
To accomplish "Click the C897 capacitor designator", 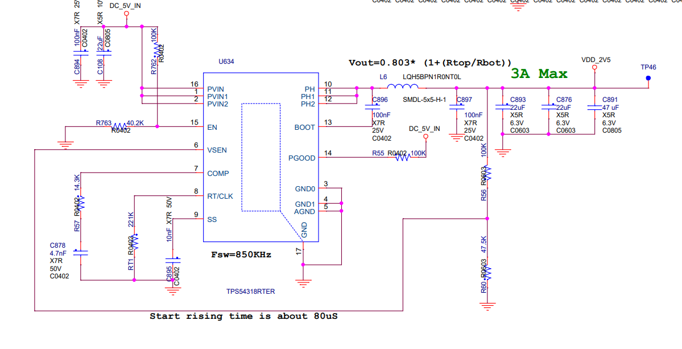I will [x=464, y=100].
